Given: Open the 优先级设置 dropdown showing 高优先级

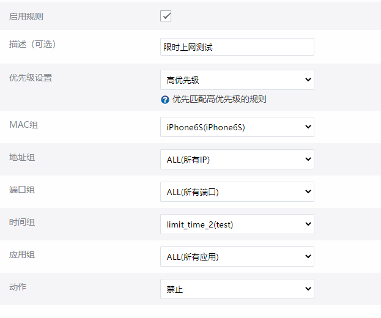Looking at the screenshot, I should click(237, 79).
